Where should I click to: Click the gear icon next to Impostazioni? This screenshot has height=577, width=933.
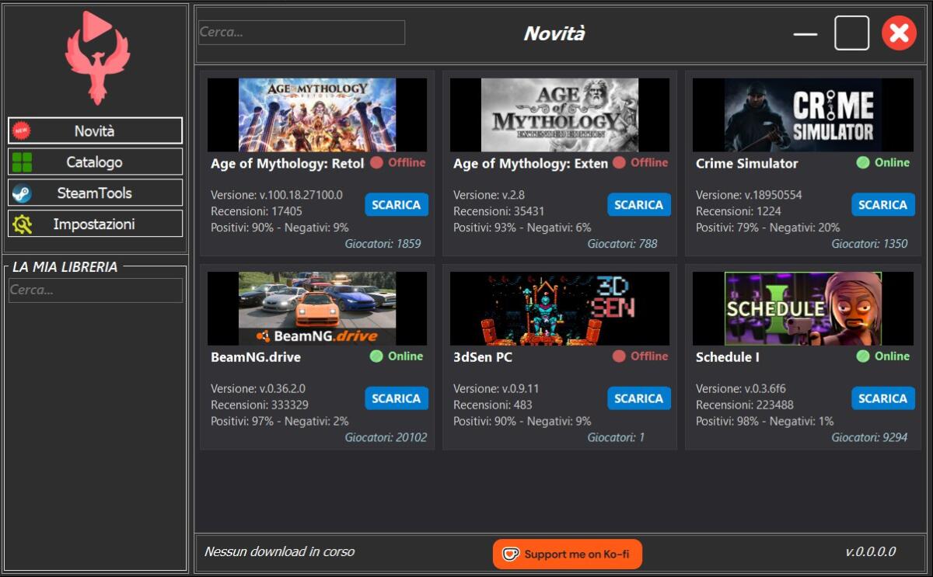[x=21, y=223]
